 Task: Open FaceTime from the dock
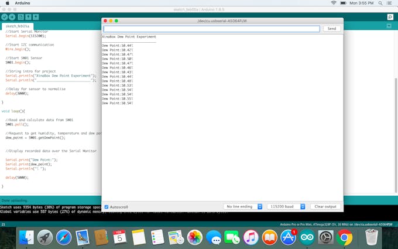(232, 237)
